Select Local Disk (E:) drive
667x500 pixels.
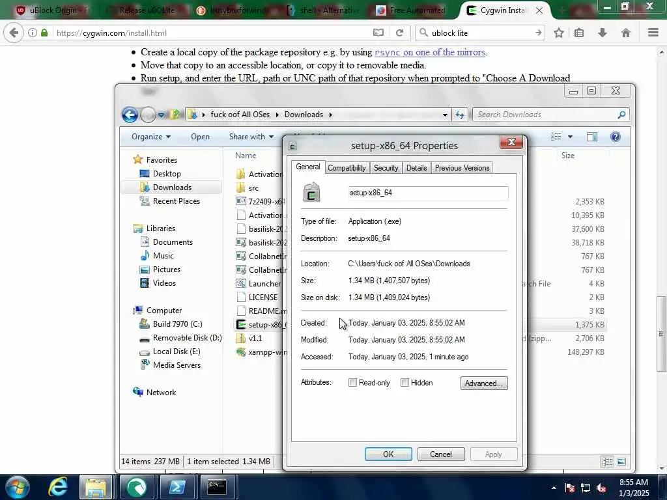click(x=176, y=351)
